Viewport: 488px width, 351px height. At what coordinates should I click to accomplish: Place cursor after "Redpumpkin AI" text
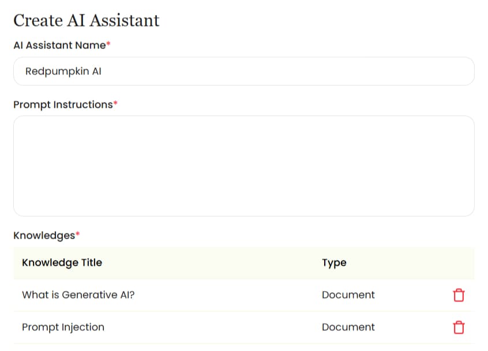point(102,71)
